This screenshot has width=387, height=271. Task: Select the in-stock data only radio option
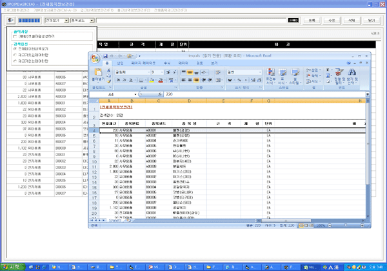click(15, 55)
